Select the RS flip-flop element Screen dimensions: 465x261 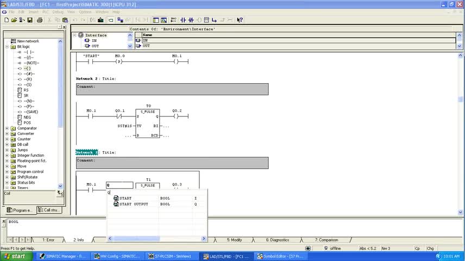(26, 90)
